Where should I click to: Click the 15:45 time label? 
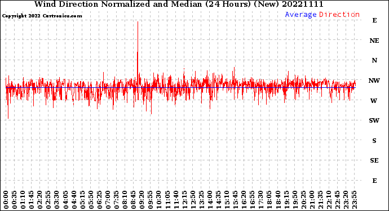pos(236,200)
